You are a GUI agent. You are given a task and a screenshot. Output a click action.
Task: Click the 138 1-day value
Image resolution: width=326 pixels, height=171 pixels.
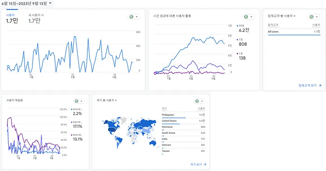point(242,58)
